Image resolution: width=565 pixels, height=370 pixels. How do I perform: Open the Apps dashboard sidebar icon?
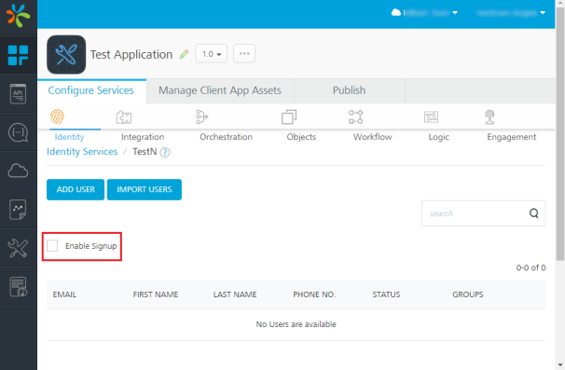tap(18, 55)
